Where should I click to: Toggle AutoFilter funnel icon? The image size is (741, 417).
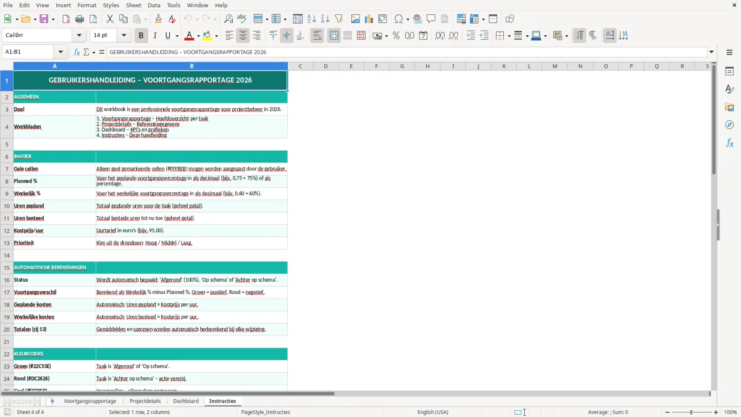pos(339,19)
